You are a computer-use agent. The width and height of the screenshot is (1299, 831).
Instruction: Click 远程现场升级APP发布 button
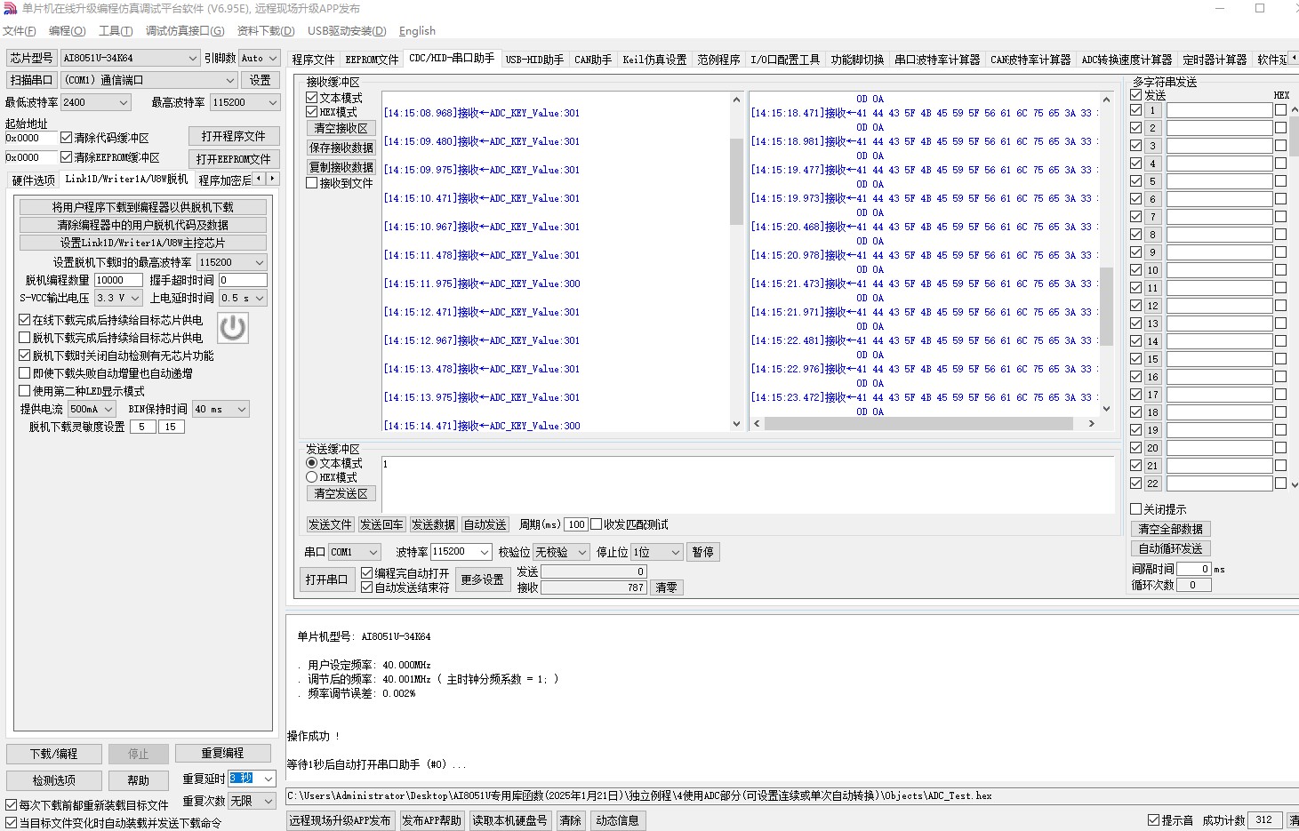coord(340,820)
